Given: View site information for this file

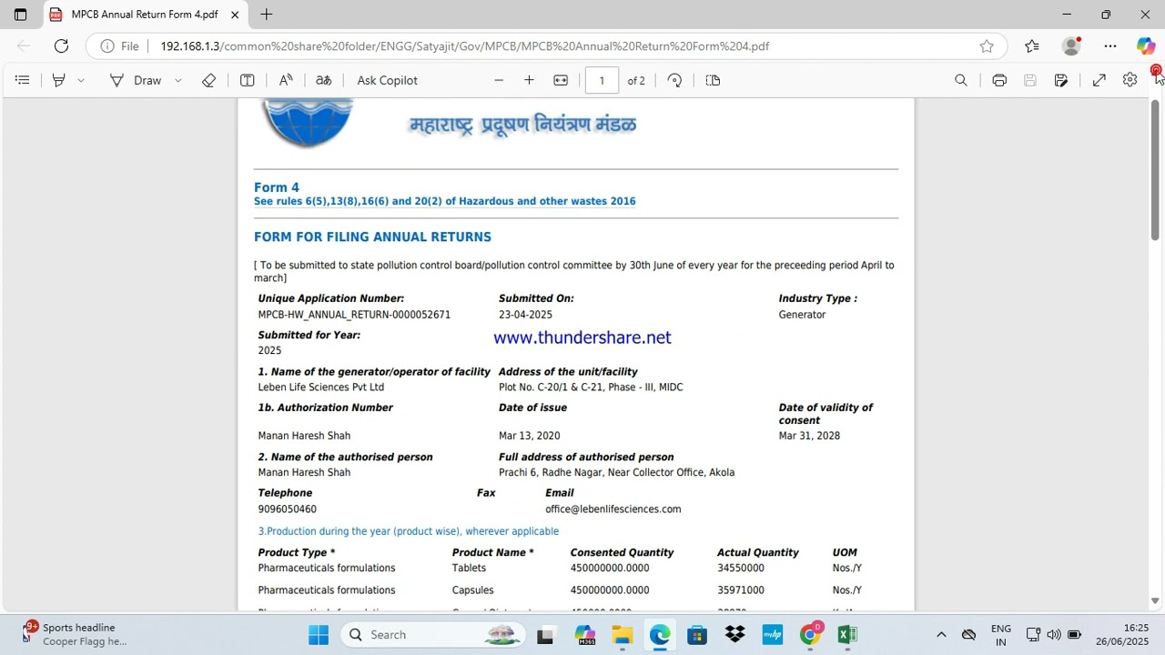Looking at the screenshot, I should point(119,46).
